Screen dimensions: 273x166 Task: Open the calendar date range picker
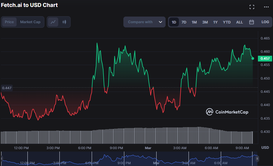[251, 22]
